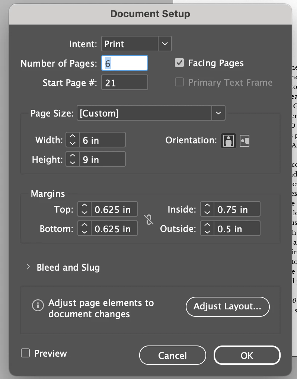This screenshot has height=379, width=297.
Task: Confirm with the OK button
Action: coord(247,355)
